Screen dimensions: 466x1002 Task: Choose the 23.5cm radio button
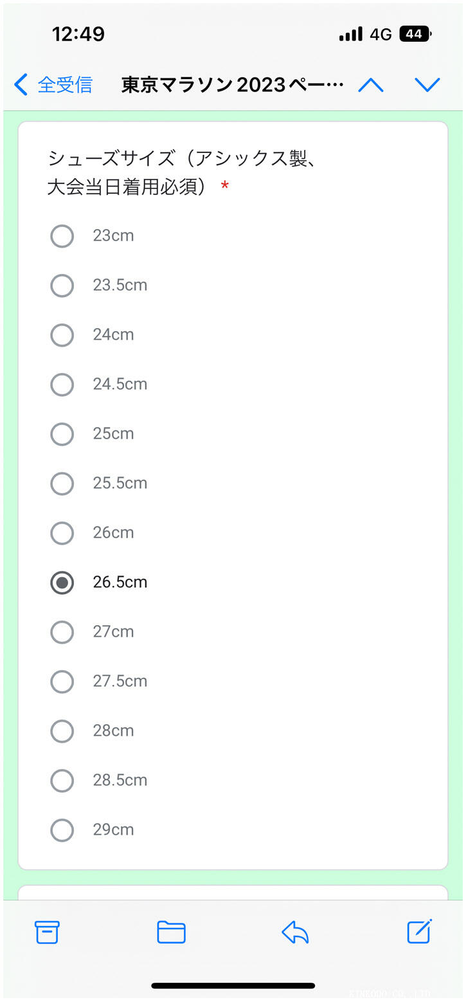pyautogui.click(x=62, y=286)
